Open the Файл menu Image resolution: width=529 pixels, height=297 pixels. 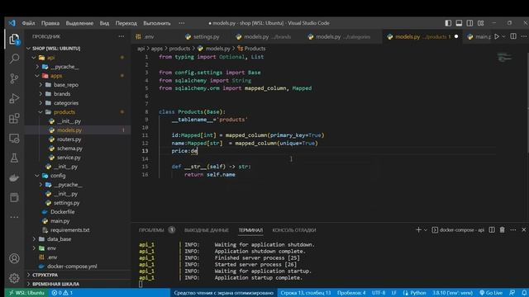pos(28,23)
